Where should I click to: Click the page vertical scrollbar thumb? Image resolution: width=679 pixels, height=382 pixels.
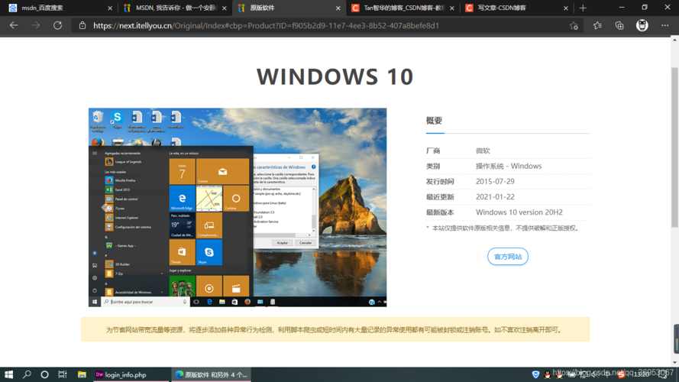pos(674,147)
